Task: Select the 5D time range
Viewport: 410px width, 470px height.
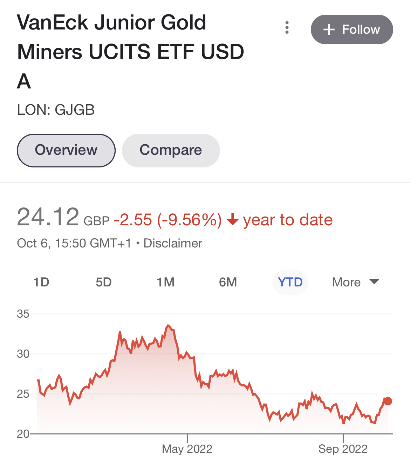Action: coord(104,282)
